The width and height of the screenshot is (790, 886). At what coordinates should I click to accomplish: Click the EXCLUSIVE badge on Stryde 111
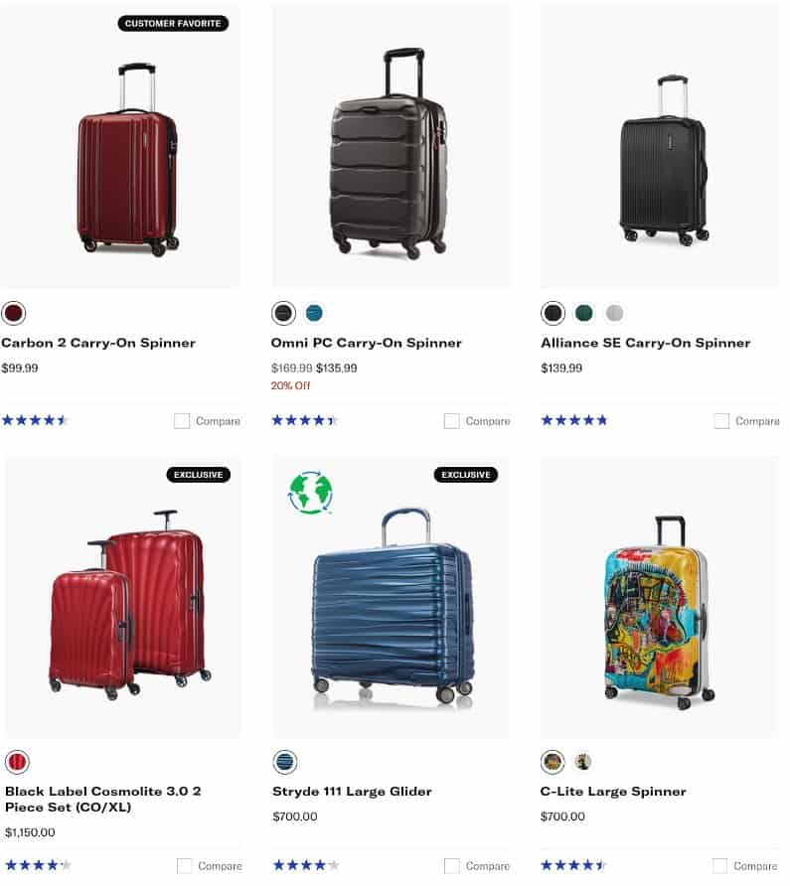[466, 474]
